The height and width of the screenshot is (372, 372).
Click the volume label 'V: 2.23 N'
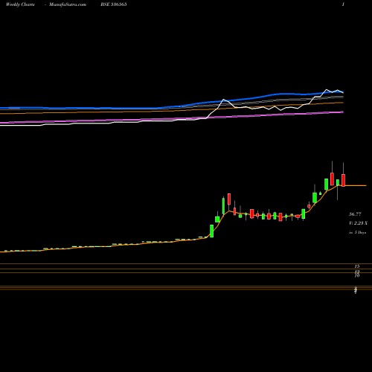coord(358,223)
